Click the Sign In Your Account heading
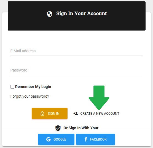This screenshot has width=153, height=148. pyautogui.click(x=82, y=13)
